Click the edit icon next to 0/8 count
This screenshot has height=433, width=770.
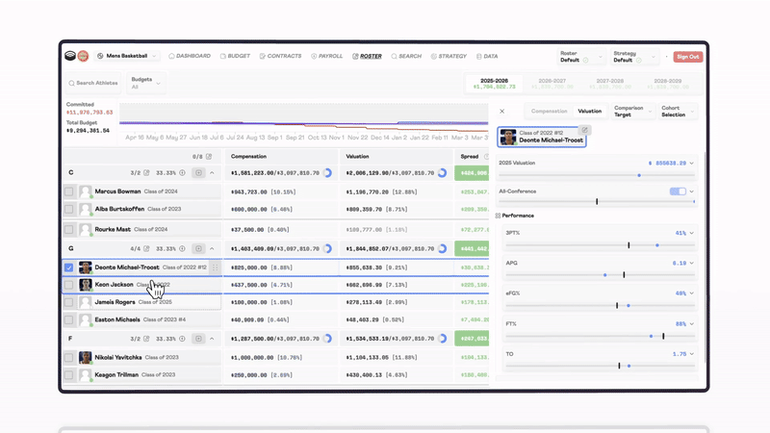pos(209,156)
